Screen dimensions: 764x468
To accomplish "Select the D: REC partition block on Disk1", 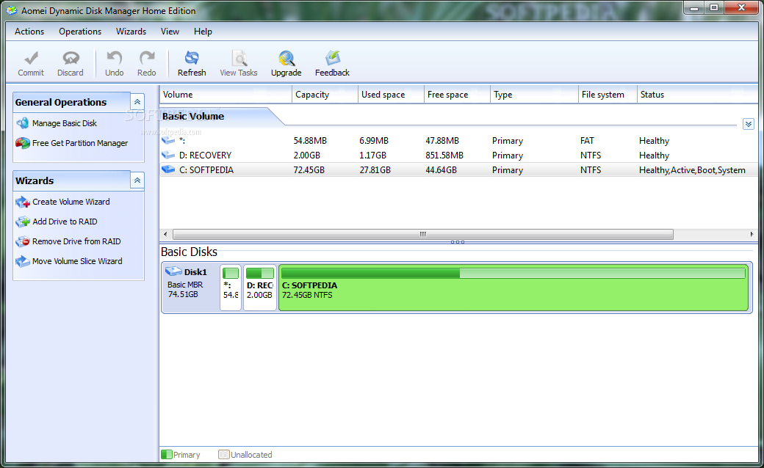I will (x=260, y=288).
